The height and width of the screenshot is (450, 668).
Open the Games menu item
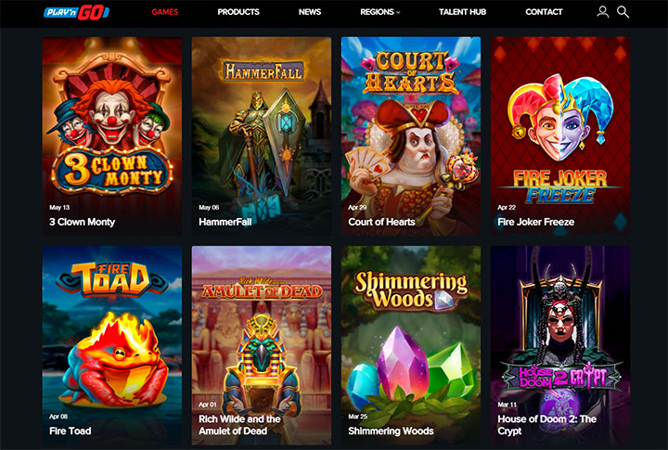point(165,12)
